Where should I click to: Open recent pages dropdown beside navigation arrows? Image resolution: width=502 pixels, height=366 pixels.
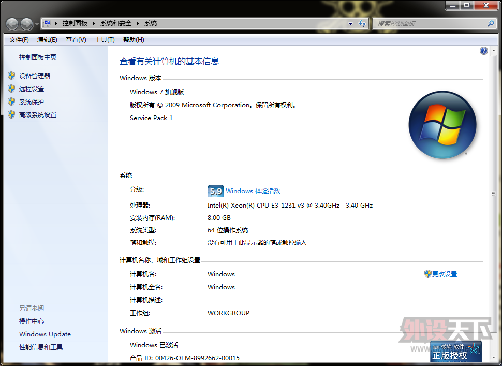(x=37, y=24)
